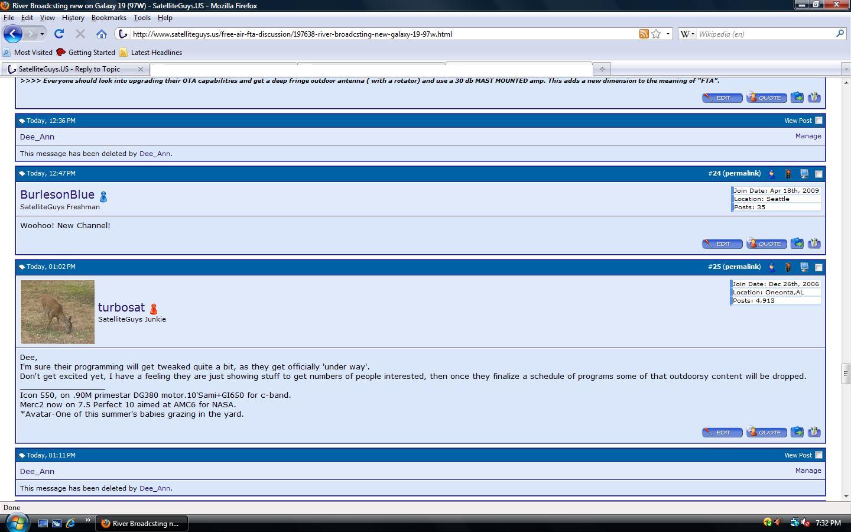Screen dimensions: 851x532
Task: Go to Firefox home page
Action: (102, 34)
